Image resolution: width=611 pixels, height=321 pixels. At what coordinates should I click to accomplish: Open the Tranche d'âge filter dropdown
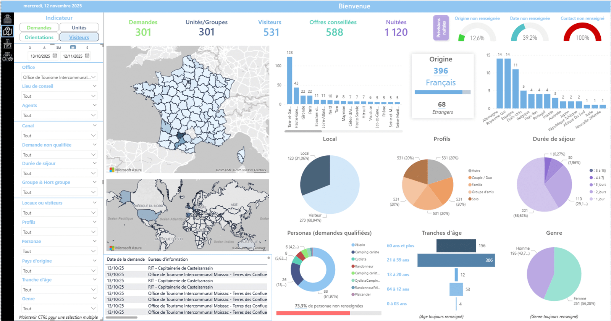[59, 290]
